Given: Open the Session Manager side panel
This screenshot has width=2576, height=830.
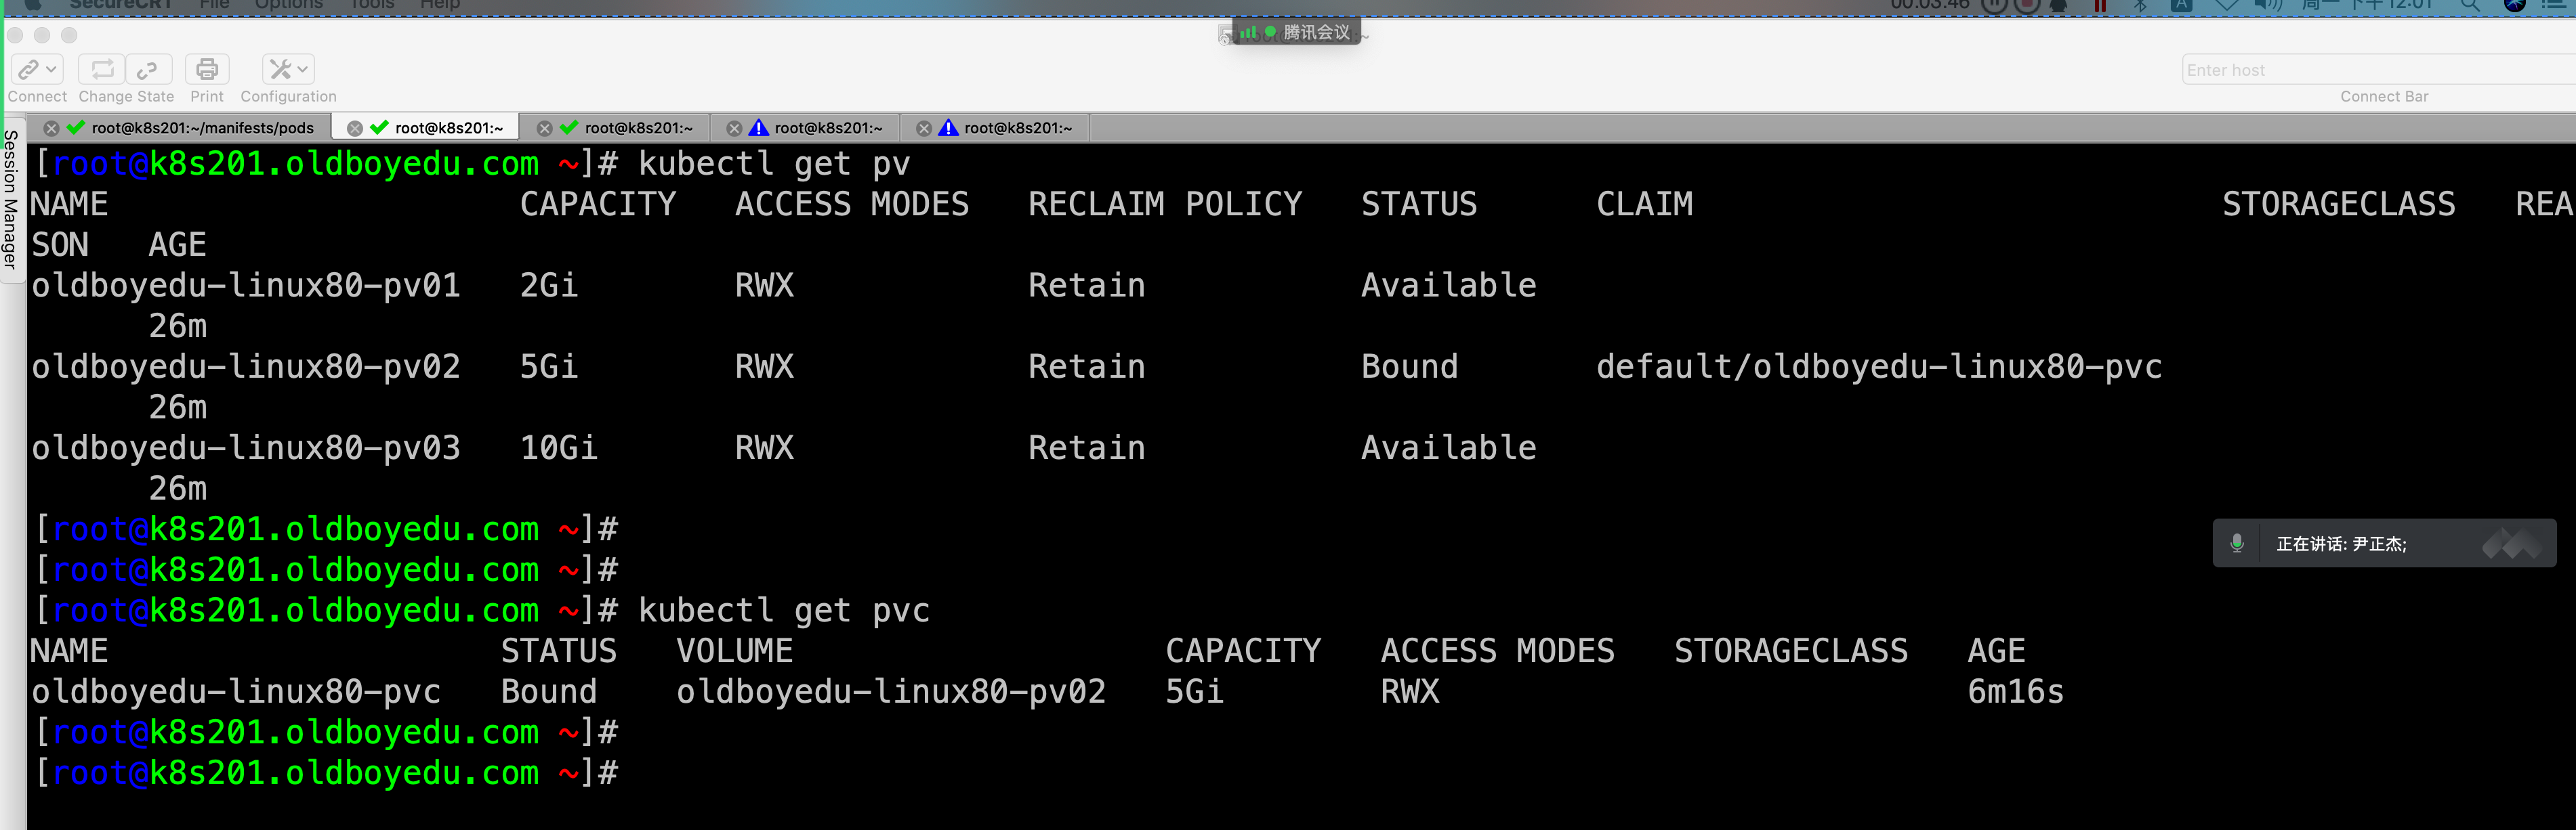Looking at the screenshot, I should tap(10, 200).
